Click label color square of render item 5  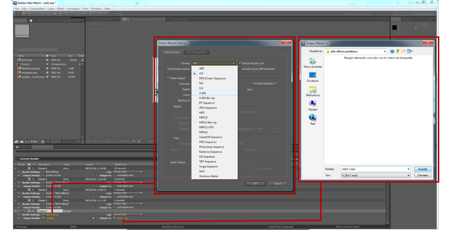pyautogui.click(x=29, y=211)
